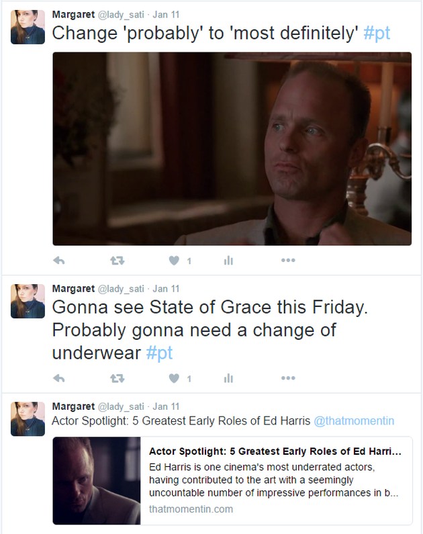423x534 pixels.
Task: Open the @thatmomentin mention link
Action: (354, 421)
